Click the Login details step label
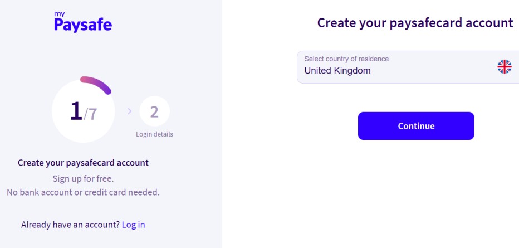The width and height of the screenshot is (519, 248). pos(154,134)
